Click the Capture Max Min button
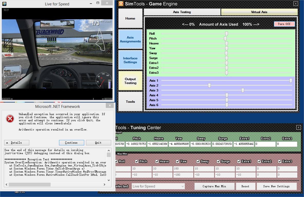This screenshot has width=304, height=197. point(214,186)
